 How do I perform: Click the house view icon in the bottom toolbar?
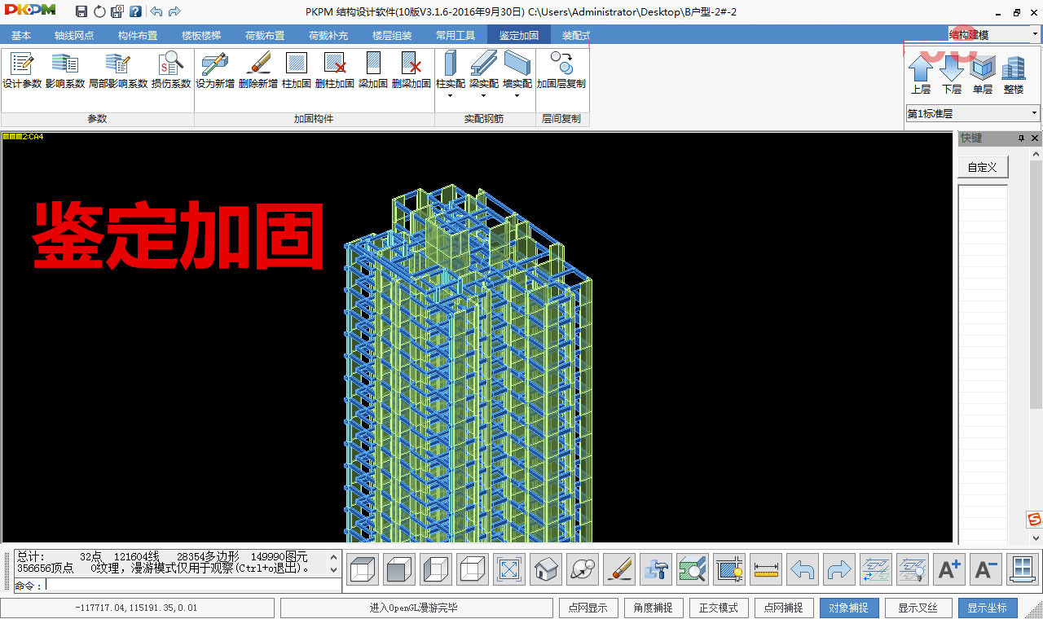point(546,569)
